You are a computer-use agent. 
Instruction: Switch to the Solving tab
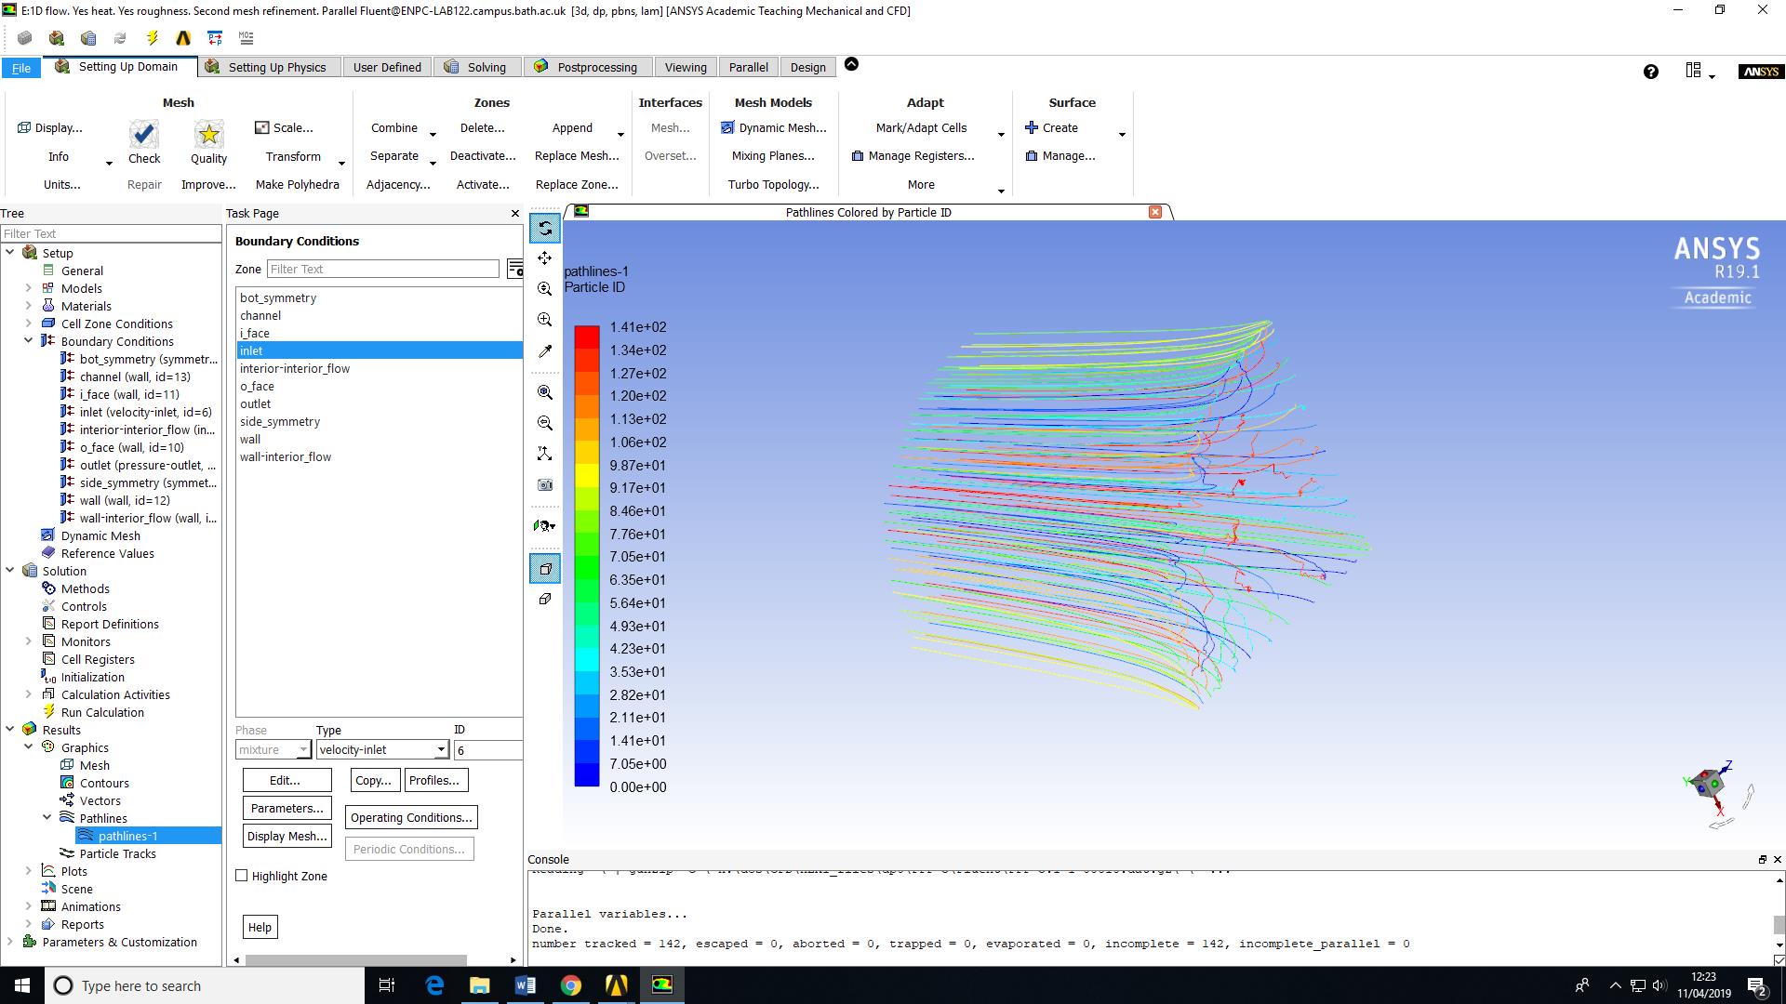476,67
